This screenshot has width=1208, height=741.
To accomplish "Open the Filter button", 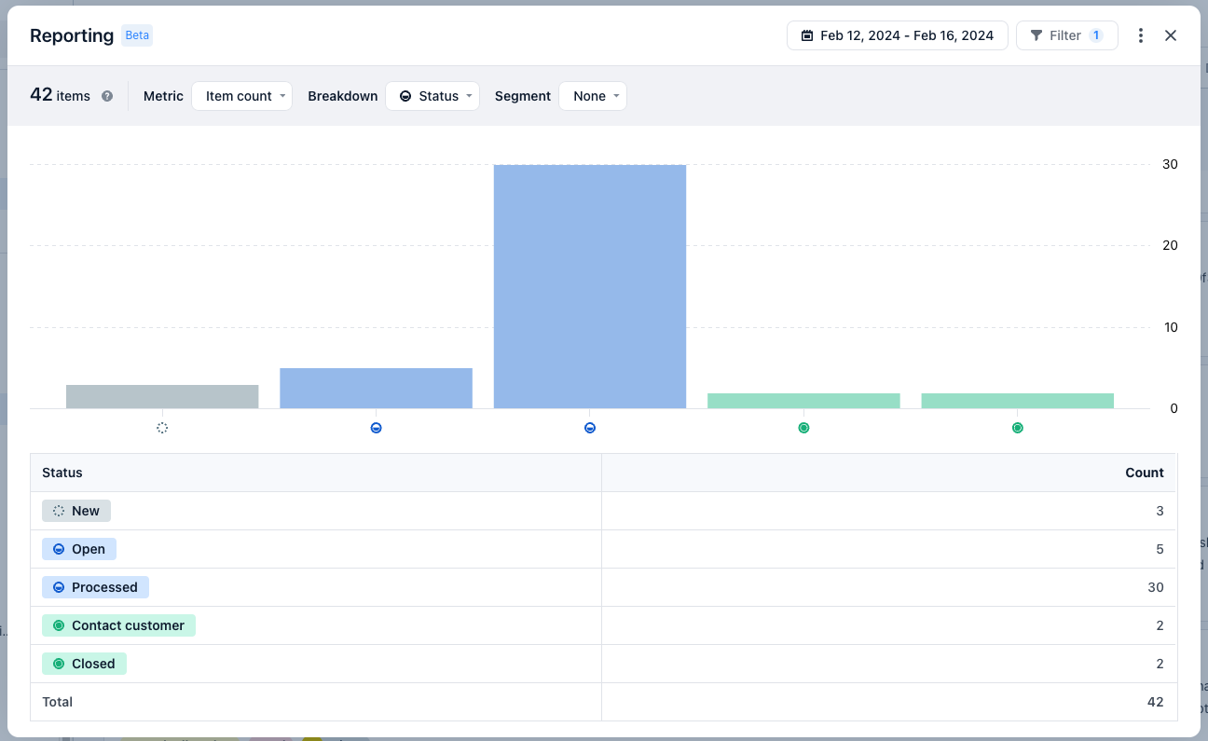I will pos(1066,35).
